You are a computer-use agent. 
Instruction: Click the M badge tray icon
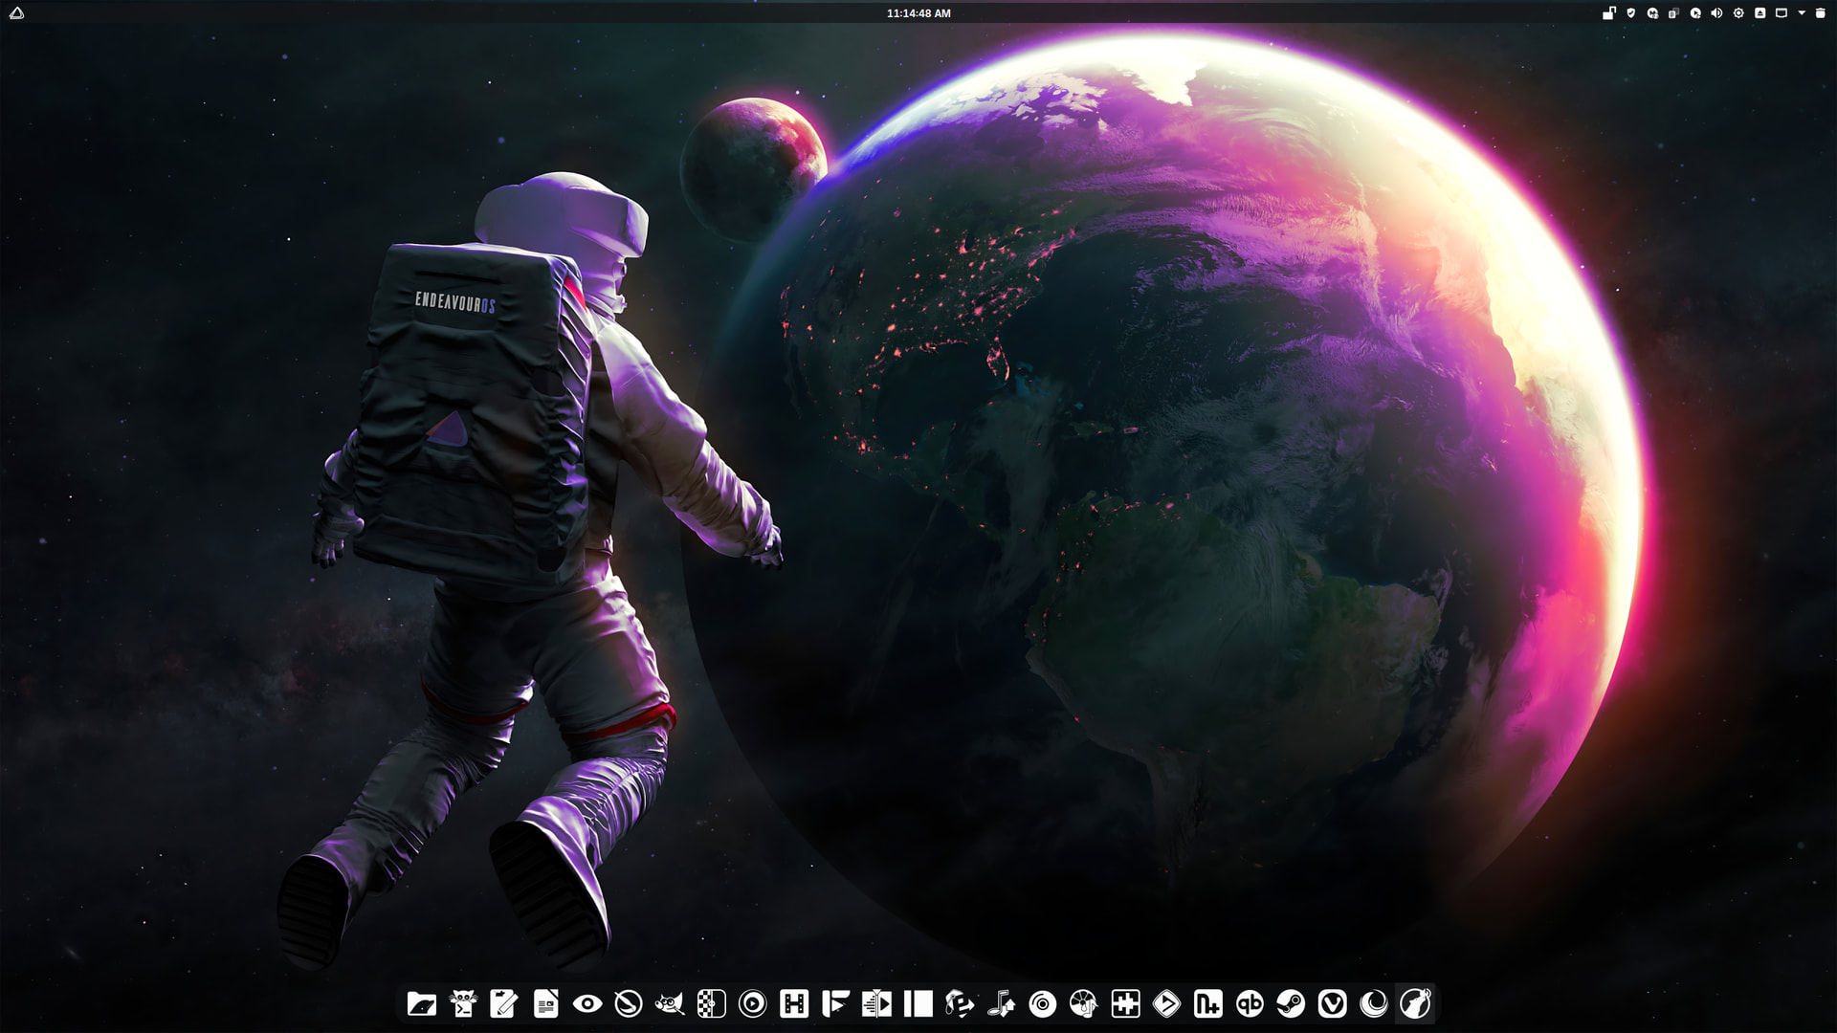tap(1652, 13)
